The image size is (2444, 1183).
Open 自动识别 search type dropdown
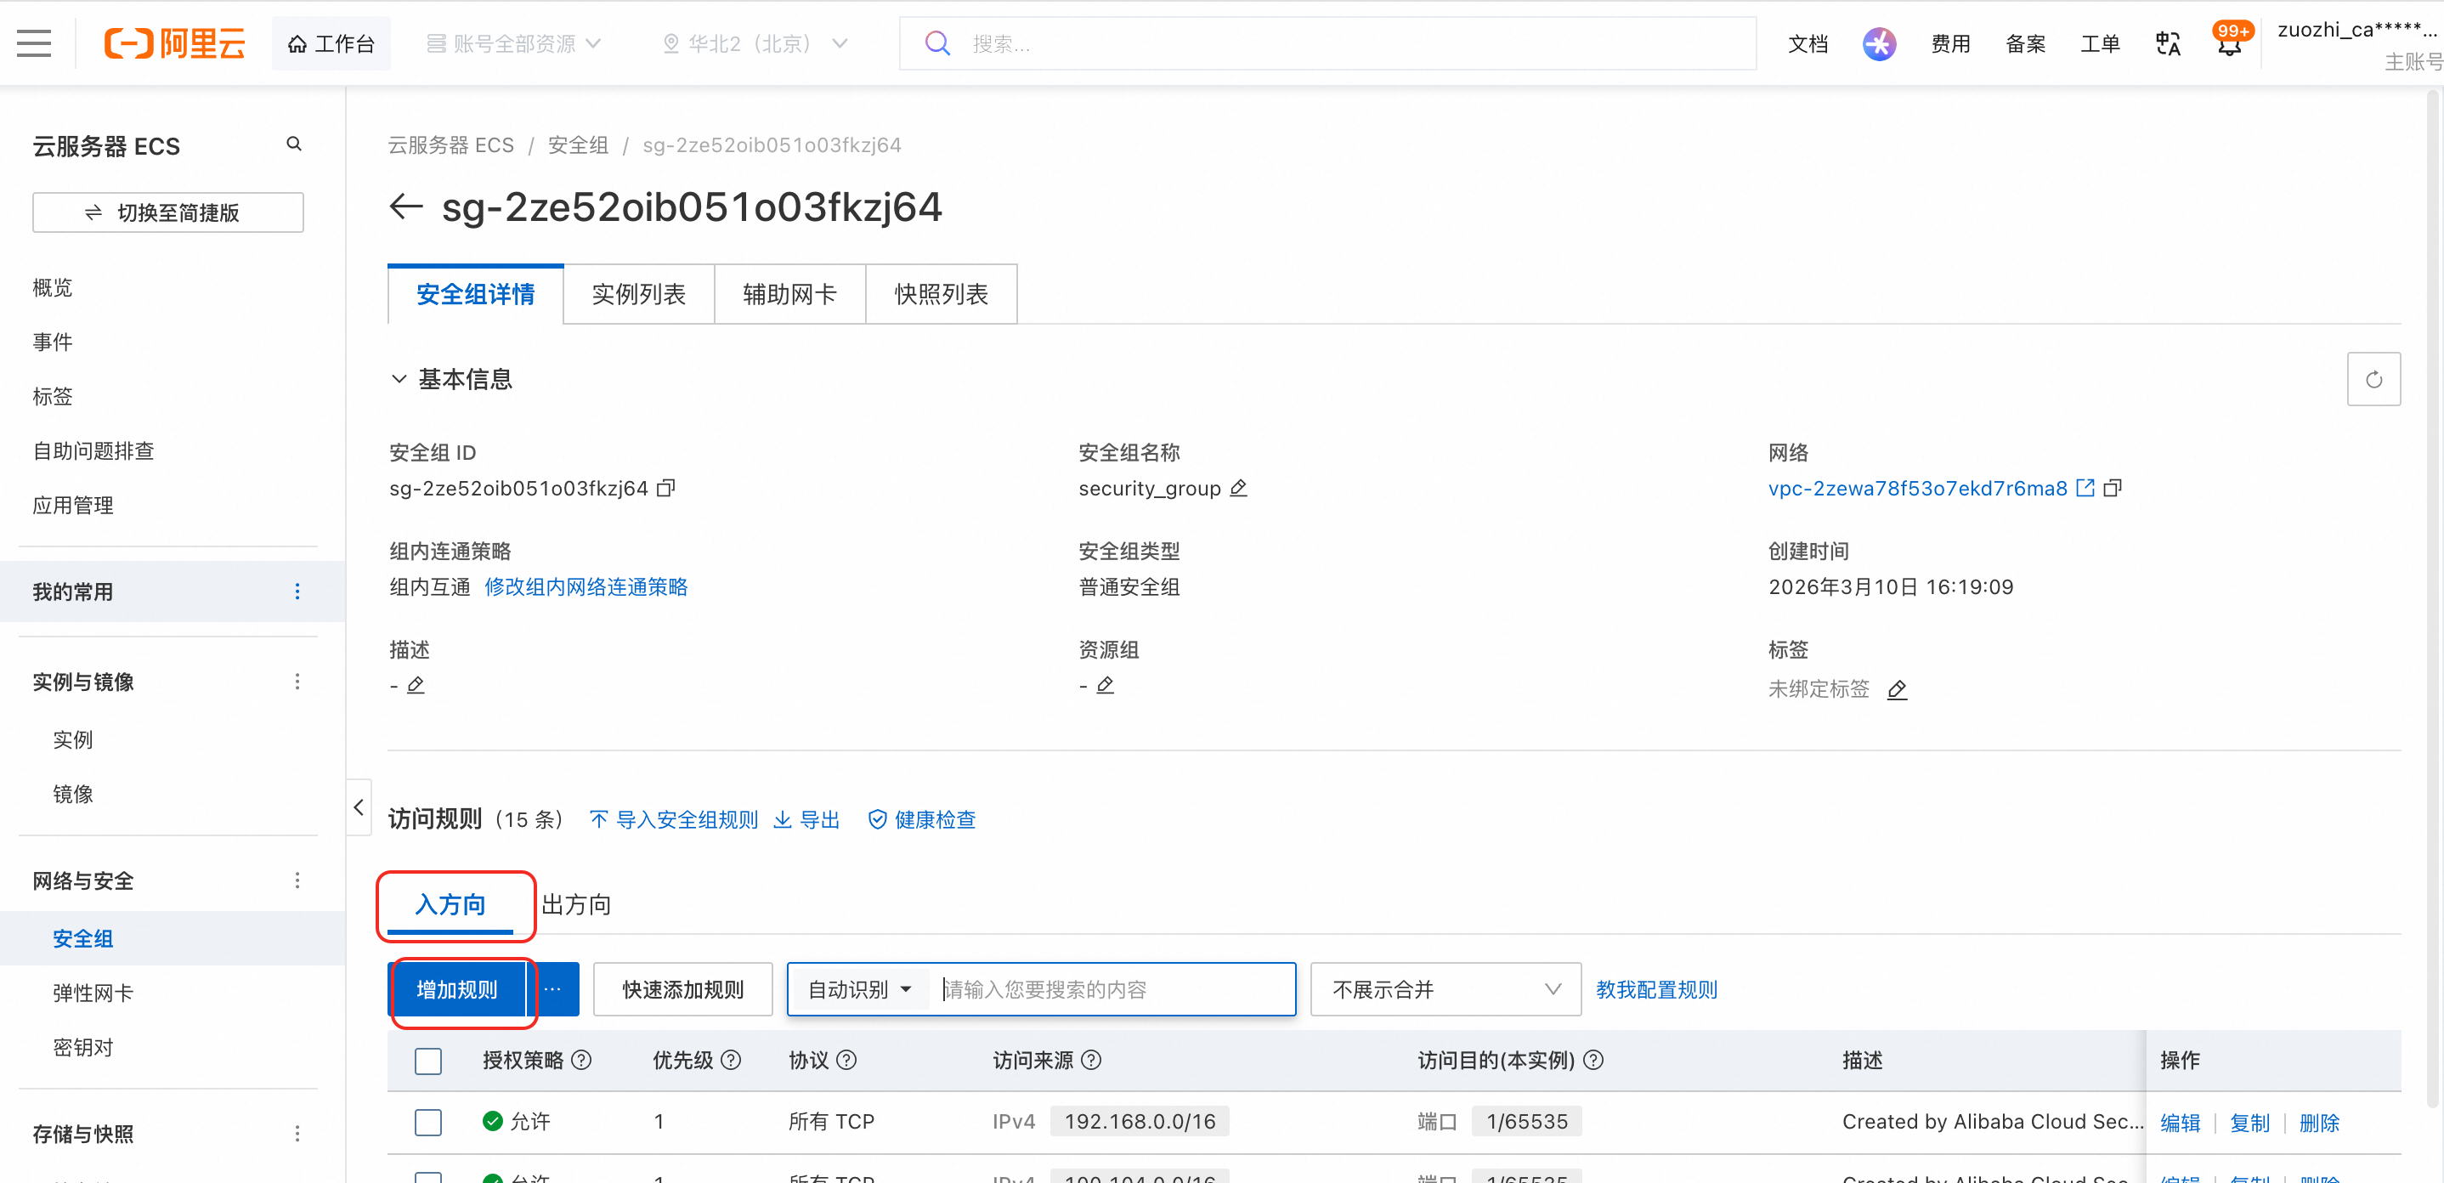[860, 989]
